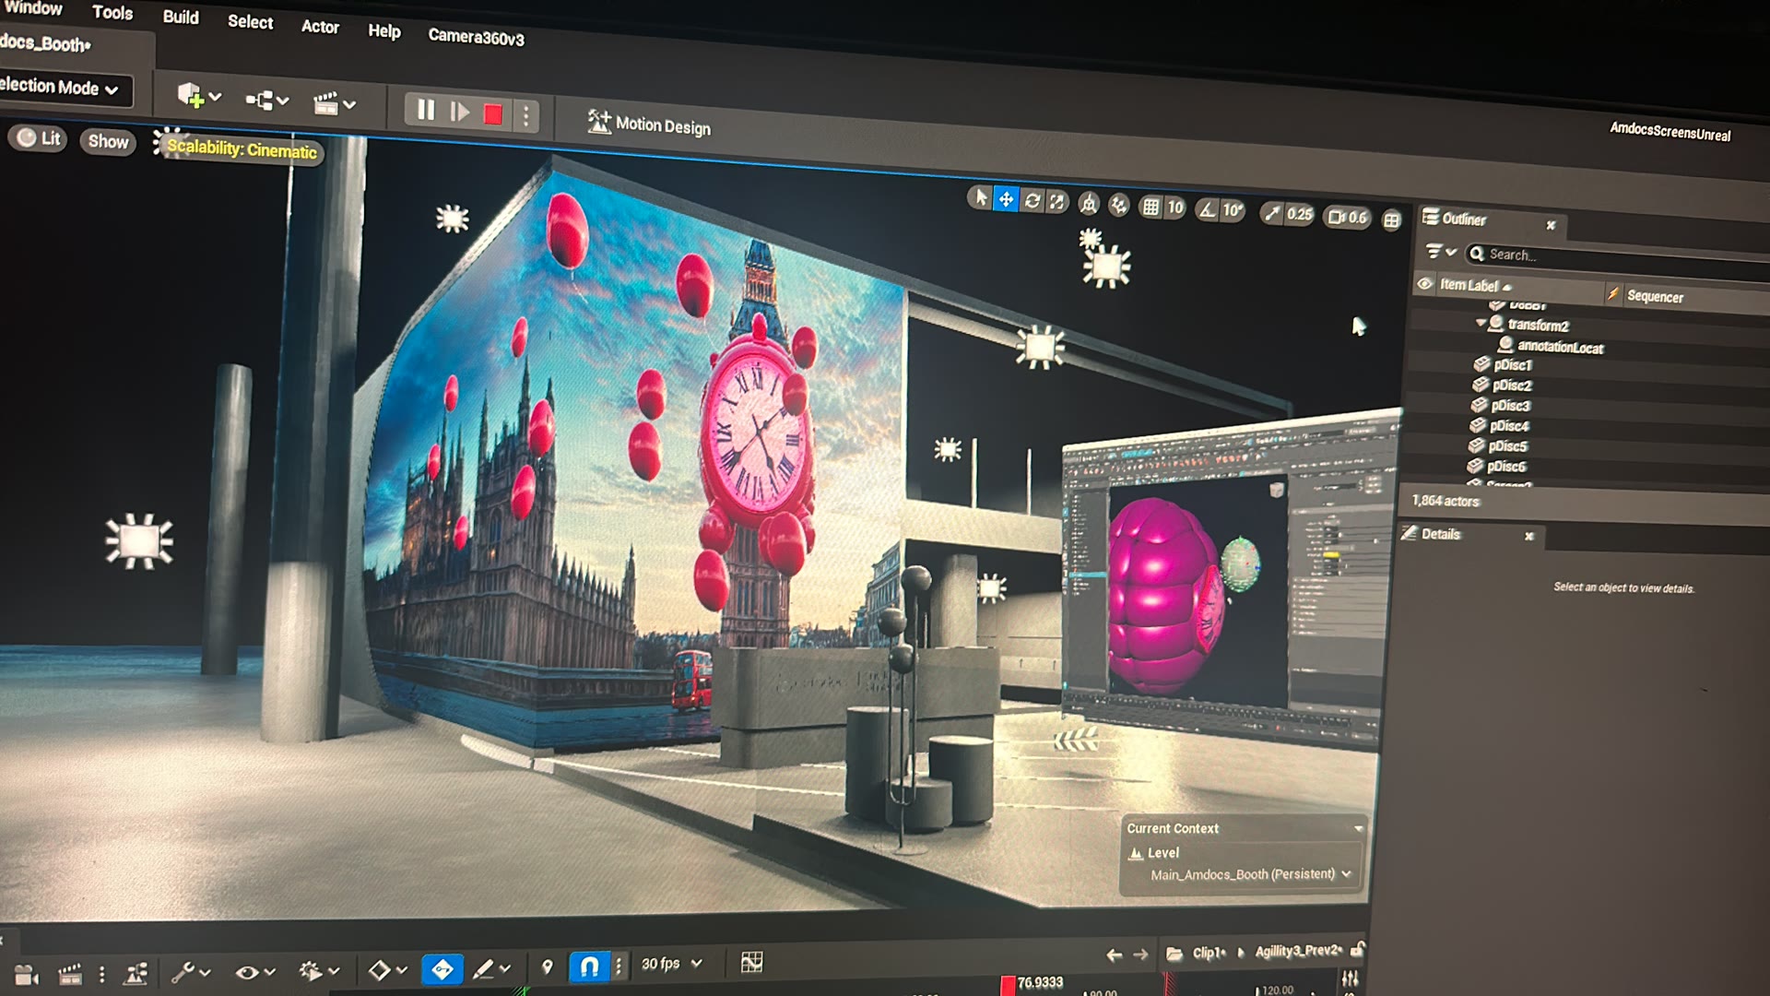Screen dimensions: 1770x996
Task: Select annotationLocat in the Outliner
Action: click(x=1560, y=347)
